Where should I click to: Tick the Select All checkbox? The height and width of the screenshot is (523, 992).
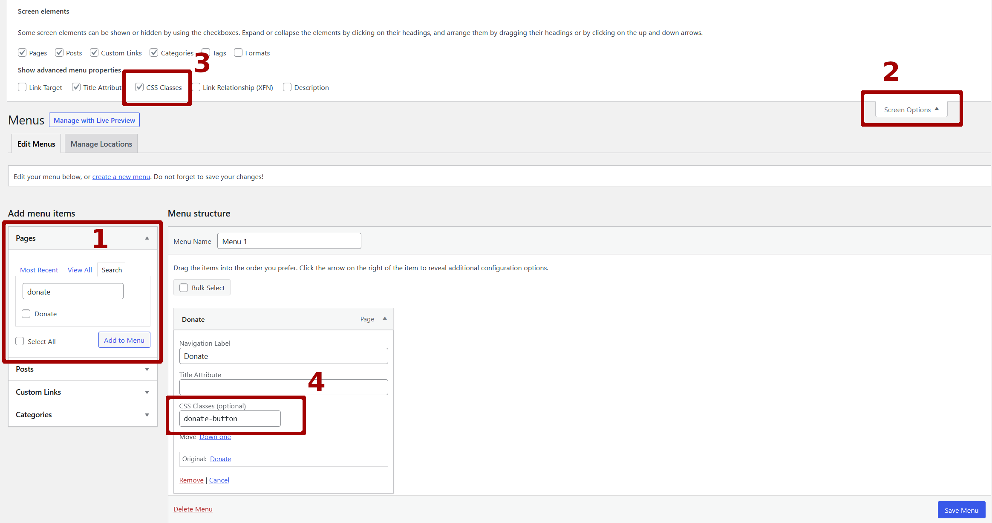[x=20, y=341]
